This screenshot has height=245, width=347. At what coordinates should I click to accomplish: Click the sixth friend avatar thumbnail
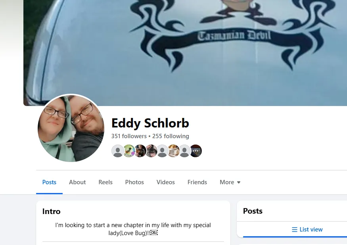tap(174, 151)
